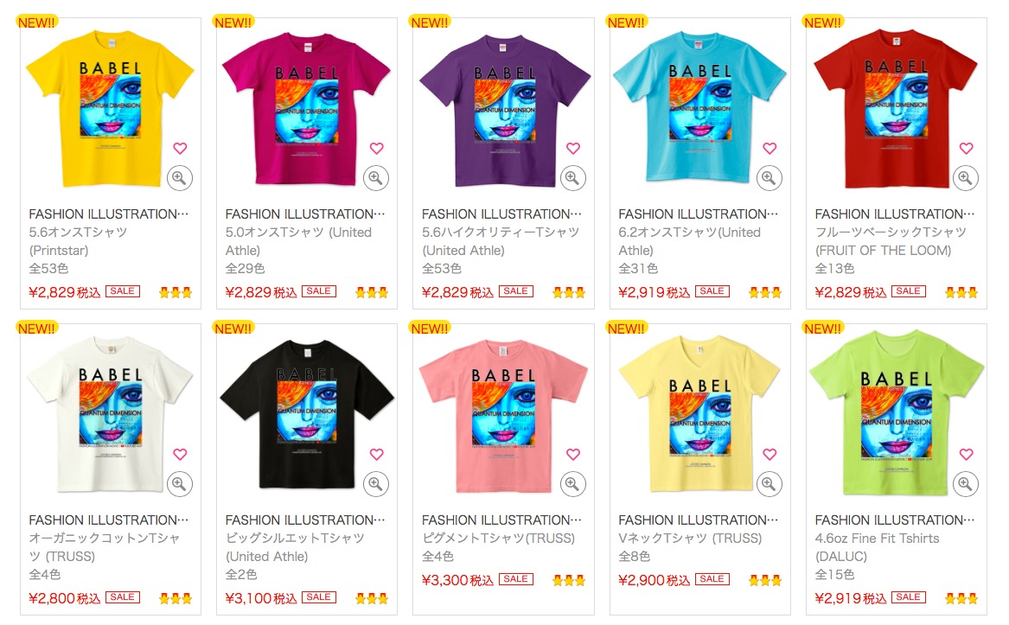Click the ¥3,300 price on pigment T-shirt
This screenshot has width=1009, height=625.
[x=457, y=580]
